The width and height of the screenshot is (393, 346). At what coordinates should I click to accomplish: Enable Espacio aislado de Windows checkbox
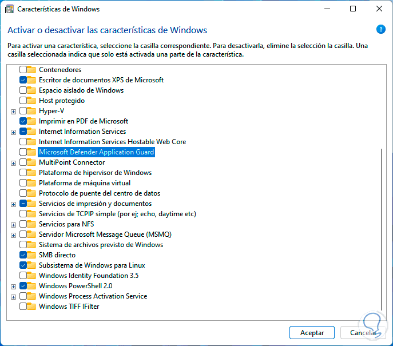[23, 90]
